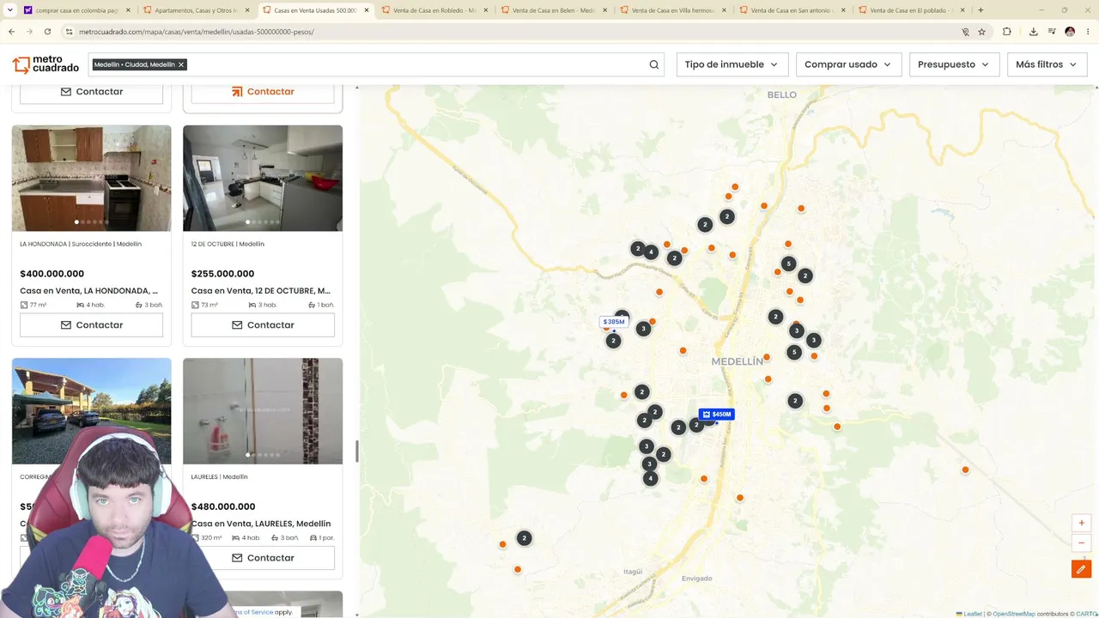This screenshot has width=1099, height=618.
Task: Zoom in on the map
Action: tap(1081, 523)
